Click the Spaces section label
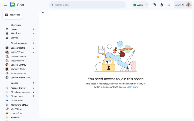This screenshot has height=121, width=194. [x=14, y=83]
